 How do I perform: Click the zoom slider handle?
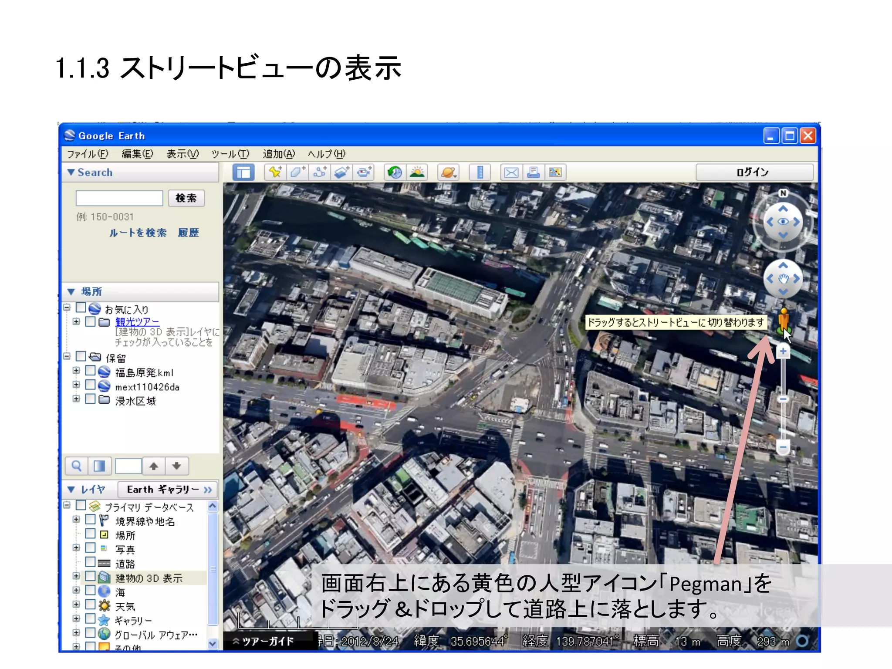(783, 399)
